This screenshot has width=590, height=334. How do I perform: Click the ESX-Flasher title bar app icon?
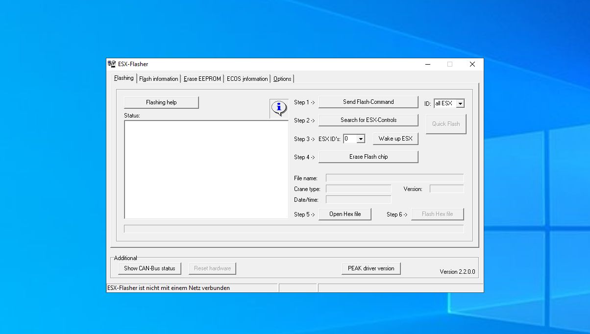pyautogui.click(x=112, y=64)
